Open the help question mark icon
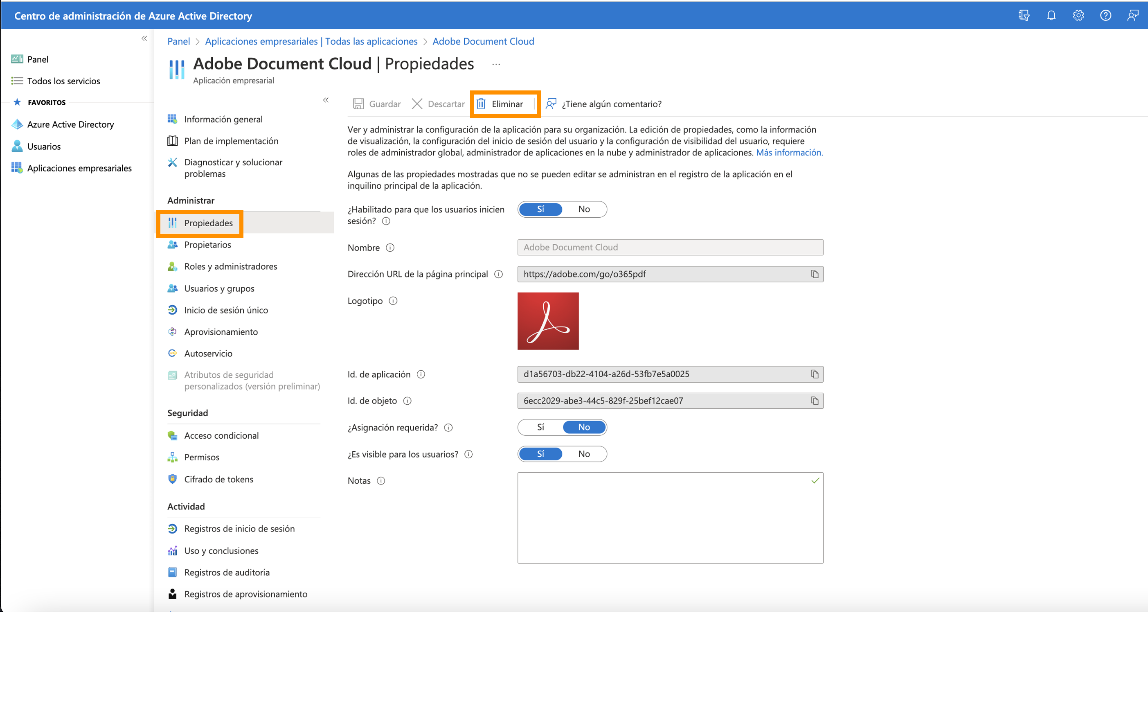 (1106, 15)
